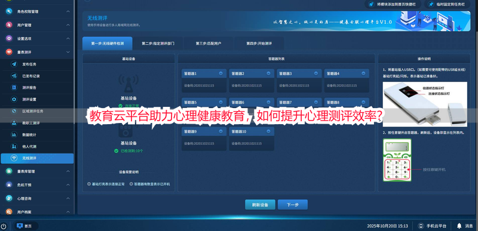Click 答题器有数显表示已开机 legend item
Screen dimensions: 478x231
[150, 184]
